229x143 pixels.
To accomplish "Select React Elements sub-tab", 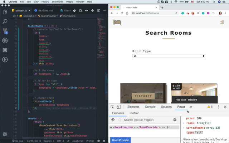I will coord(118,113).
